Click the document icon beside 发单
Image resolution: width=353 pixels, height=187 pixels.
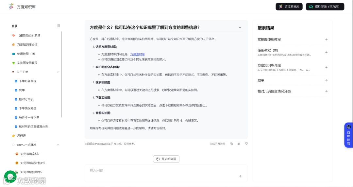[16, 90]
